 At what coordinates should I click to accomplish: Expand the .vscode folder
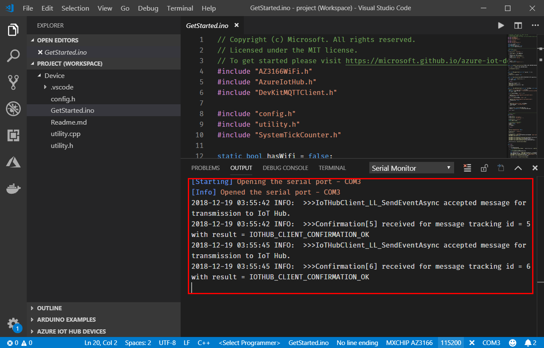pos(103,87)
